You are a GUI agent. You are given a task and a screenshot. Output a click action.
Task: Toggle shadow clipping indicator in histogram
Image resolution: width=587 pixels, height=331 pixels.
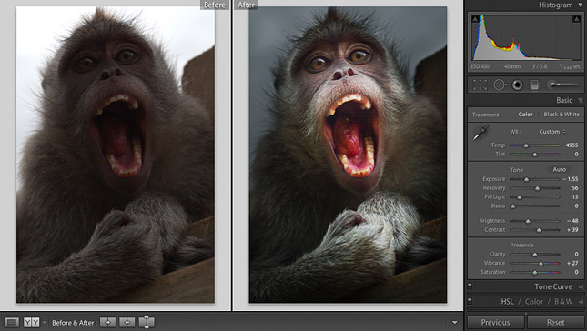click(475, 19)
